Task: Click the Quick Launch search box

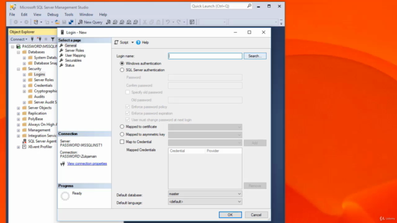Action: pos(221,6)
